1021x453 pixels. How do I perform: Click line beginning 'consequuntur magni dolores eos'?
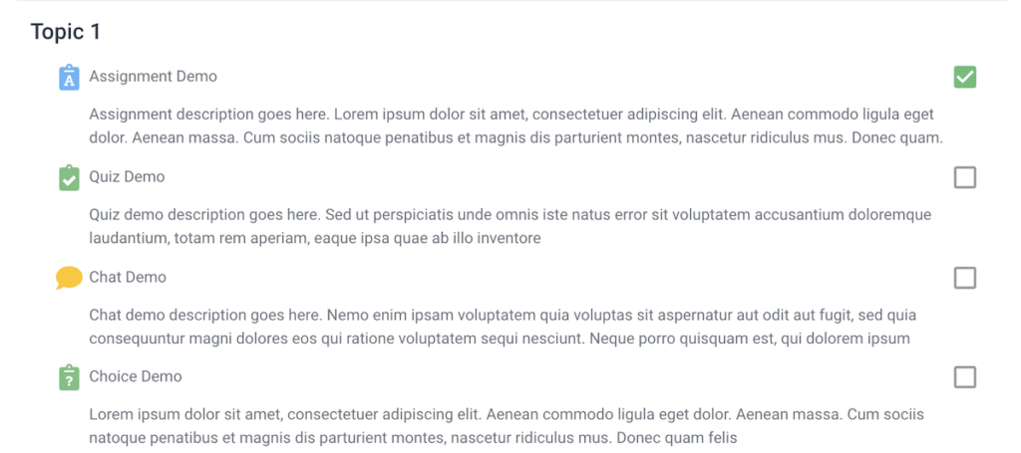click(x=500, y=339)
